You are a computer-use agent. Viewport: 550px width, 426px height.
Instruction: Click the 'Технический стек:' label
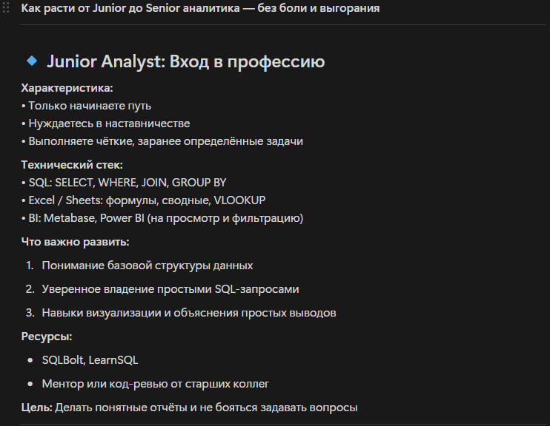[x=72, y=165]
